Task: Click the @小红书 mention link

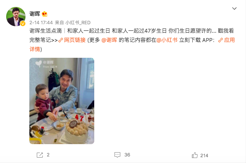Action: (167, 40)
